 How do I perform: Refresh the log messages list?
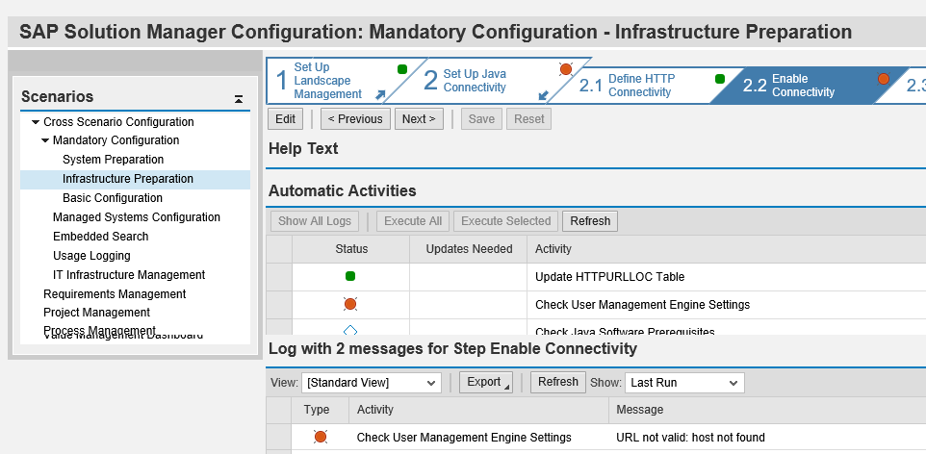[558, 382]
